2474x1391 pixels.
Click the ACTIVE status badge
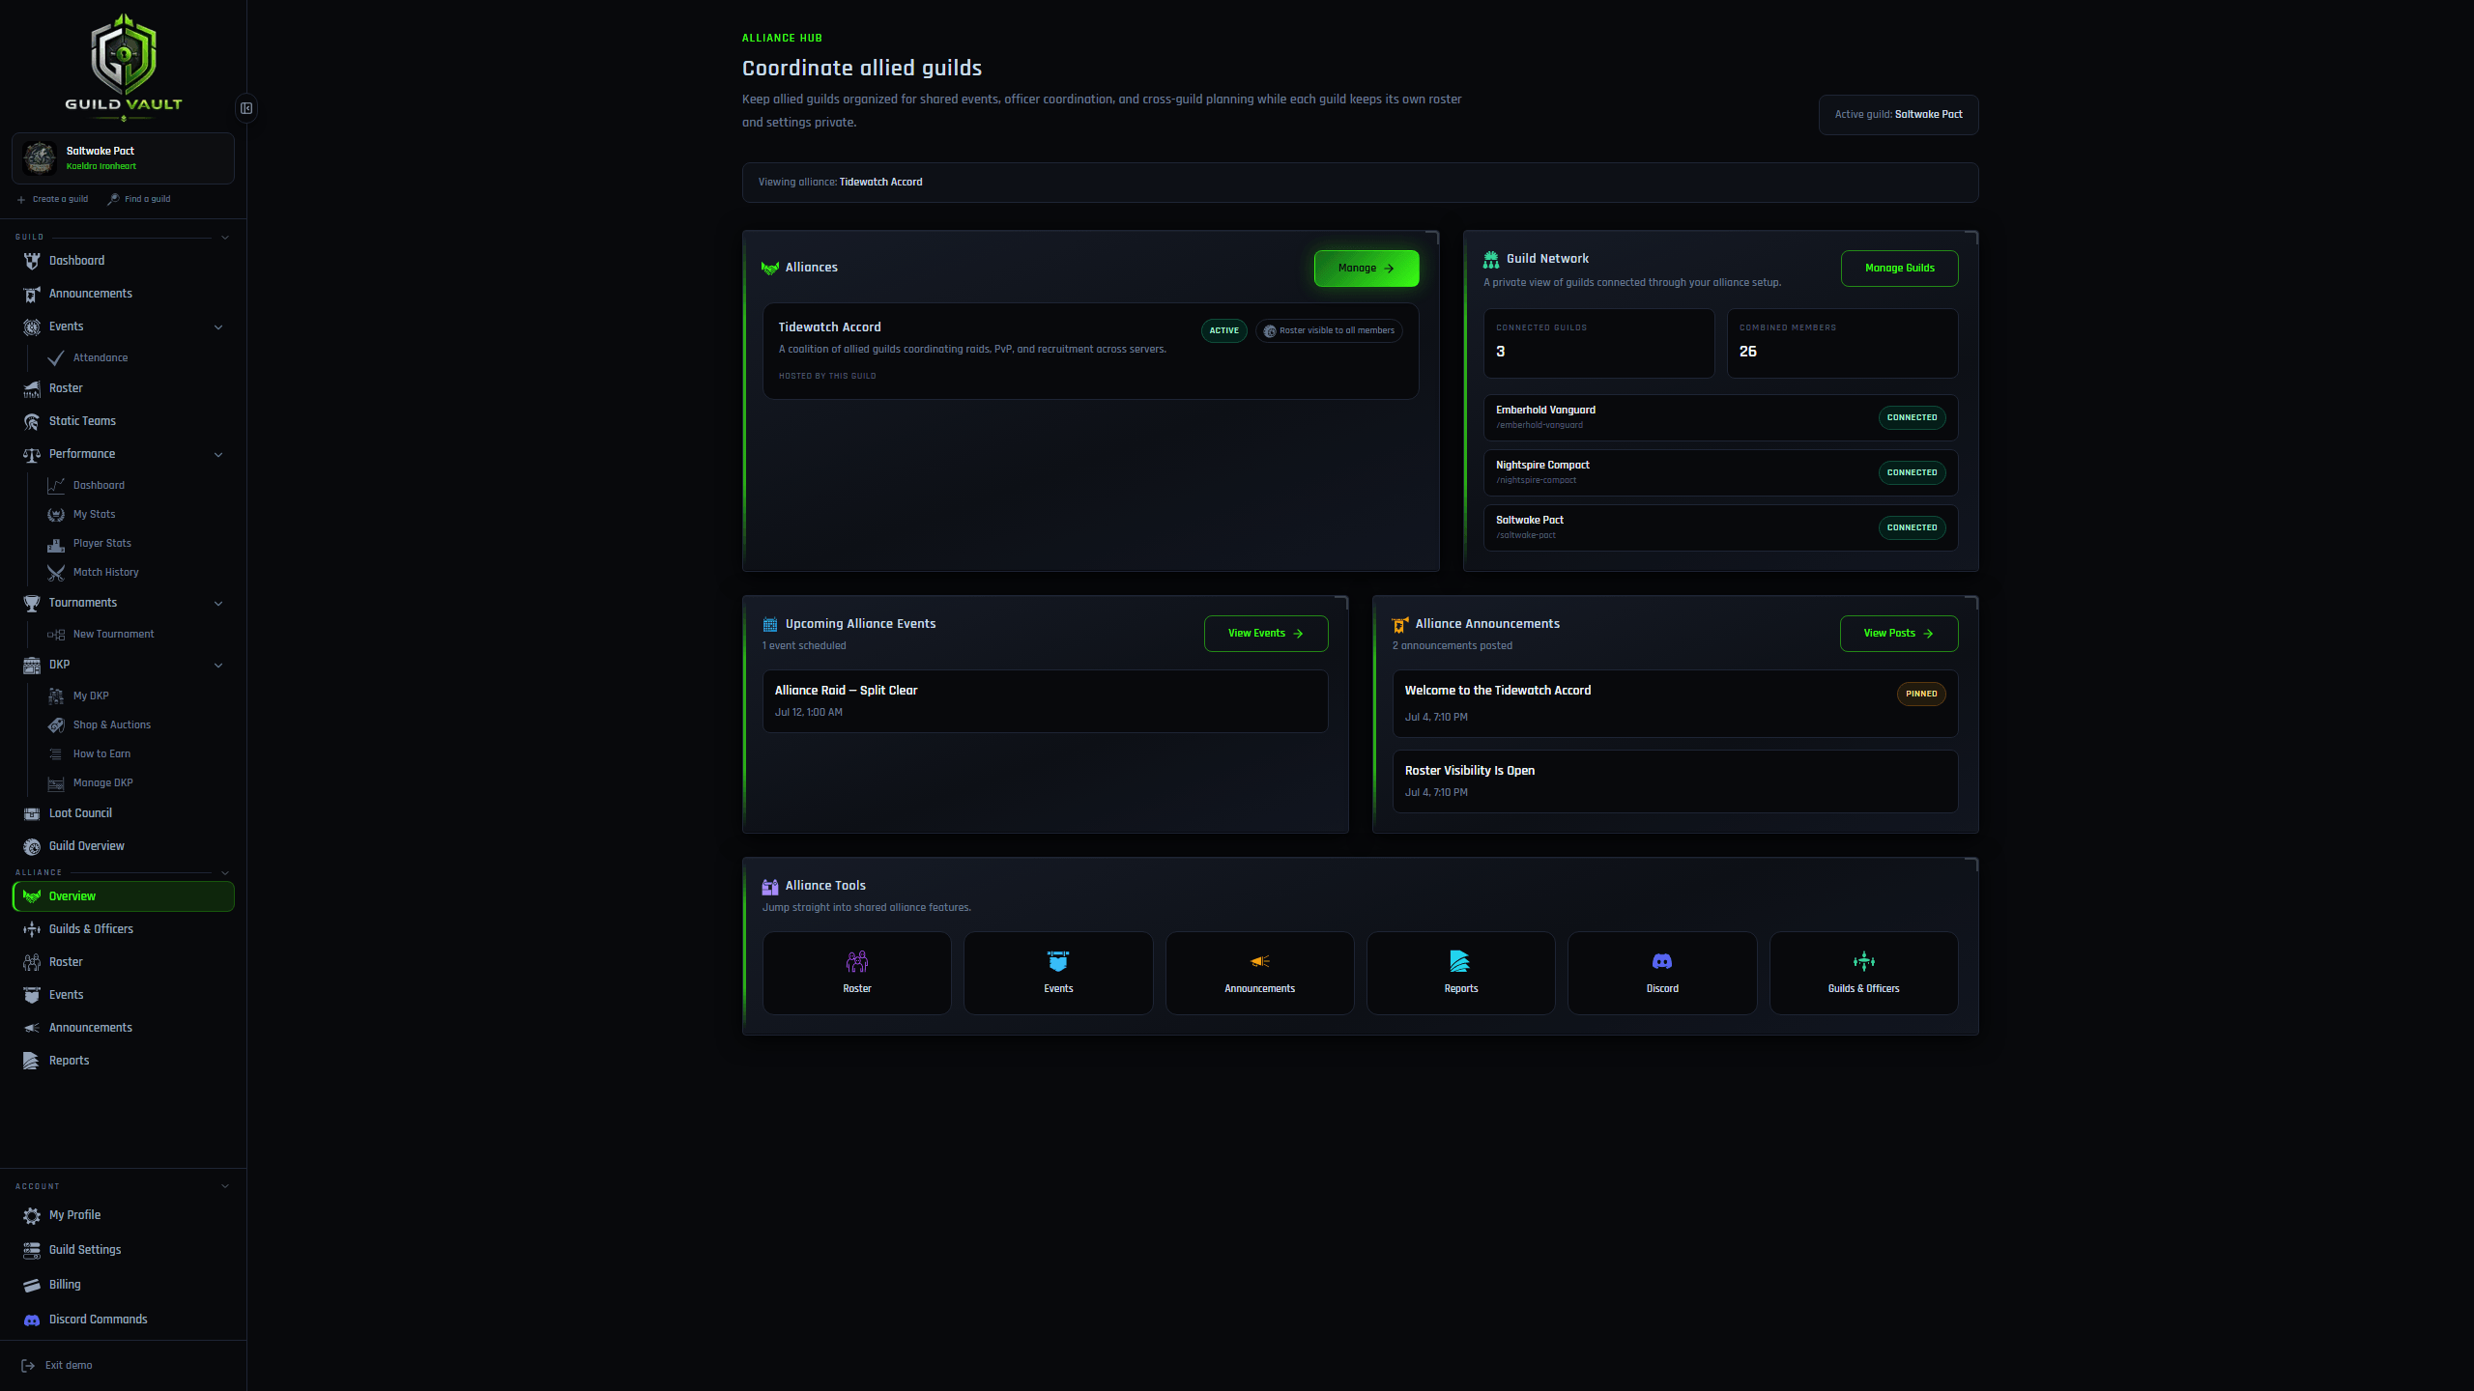click(x=1224, y=330)
